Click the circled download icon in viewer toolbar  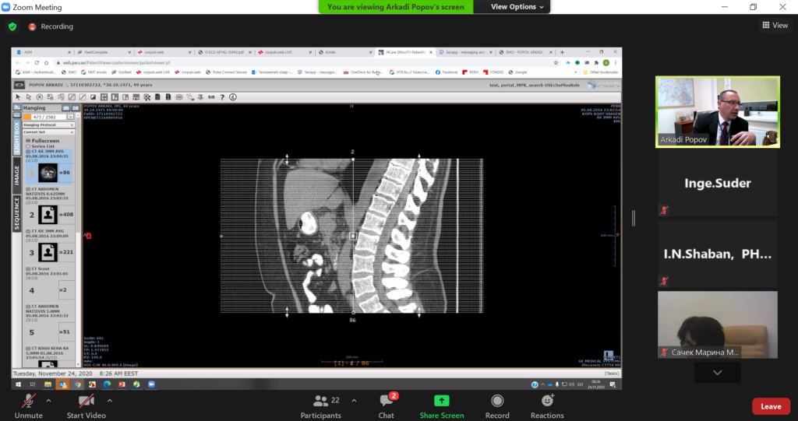[232, 97]
